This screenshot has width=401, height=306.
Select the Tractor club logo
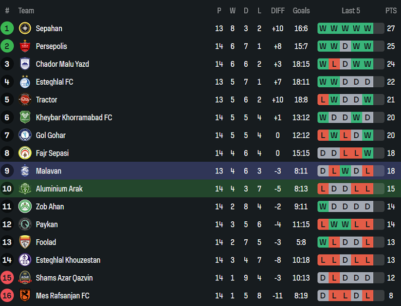pyautogui.click(x=25, y=100)
